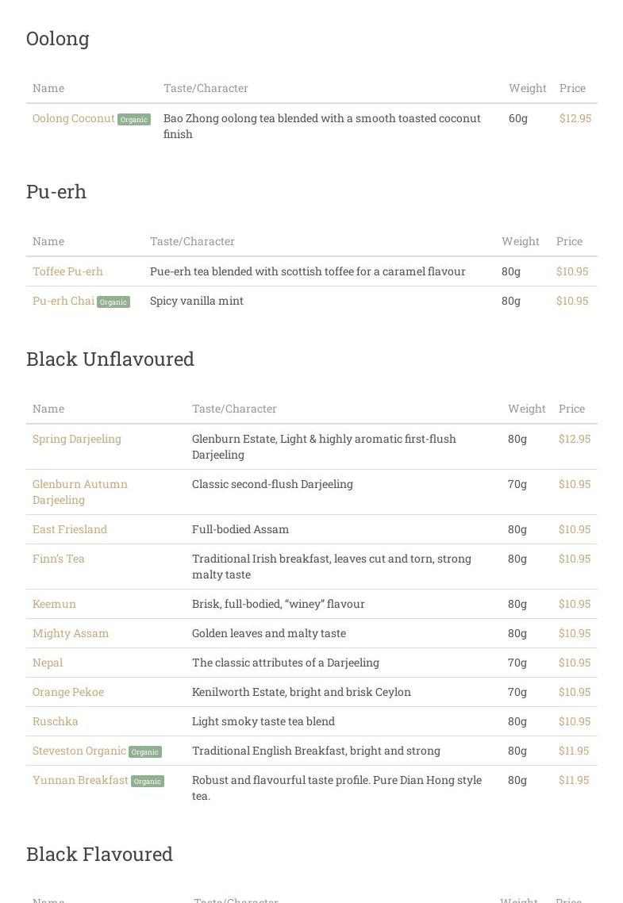Click the Organic badge beside Oolong Coconut

(134, 120)
